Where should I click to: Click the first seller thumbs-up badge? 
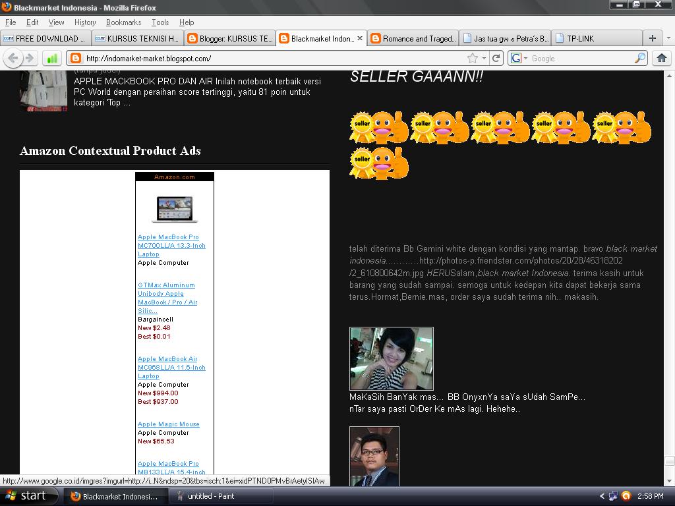point(379,127)
